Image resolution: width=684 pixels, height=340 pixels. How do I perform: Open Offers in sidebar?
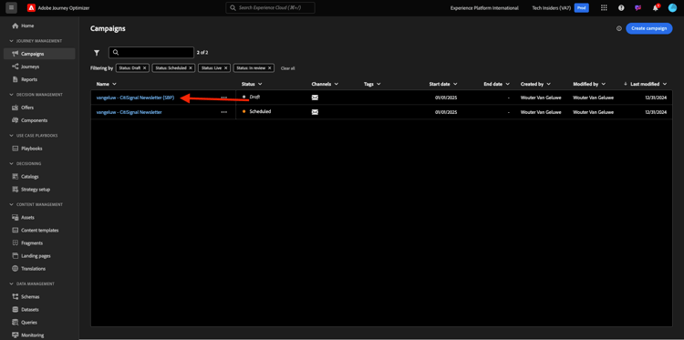pyautogui.click(x=39, y=108)
